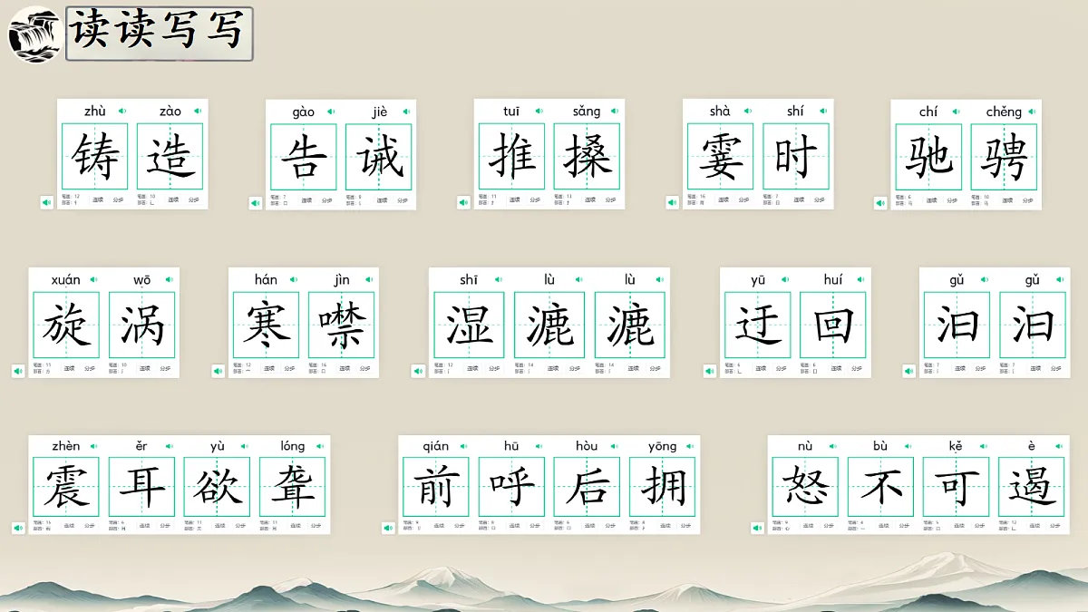This screenshot has width=1088, height=612.
Task: Click 分步 under the character 迂
Action: [782, 368]
